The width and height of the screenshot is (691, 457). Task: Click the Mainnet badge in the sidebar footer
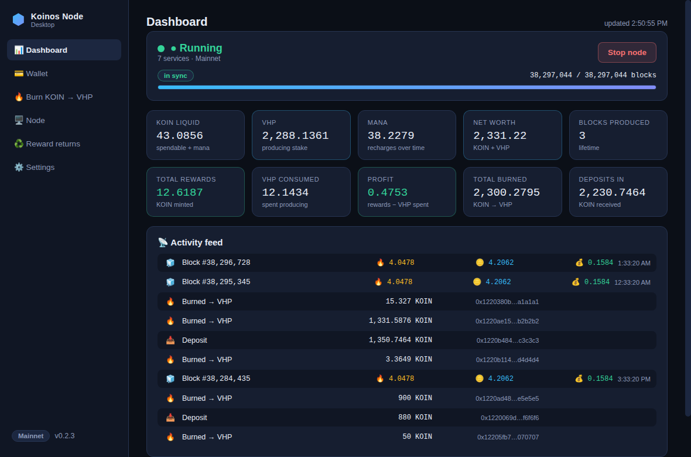(x=31, y=436)
